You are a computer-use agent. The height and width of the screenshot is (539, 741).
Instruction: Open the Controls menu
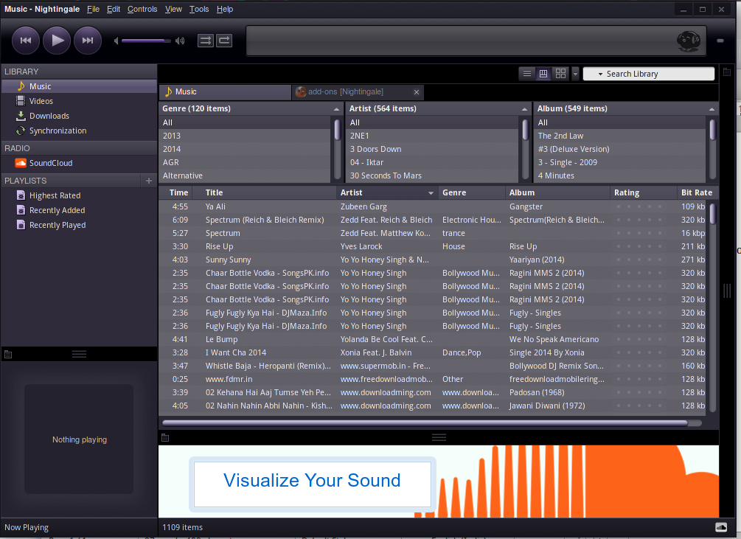(142, 9)
